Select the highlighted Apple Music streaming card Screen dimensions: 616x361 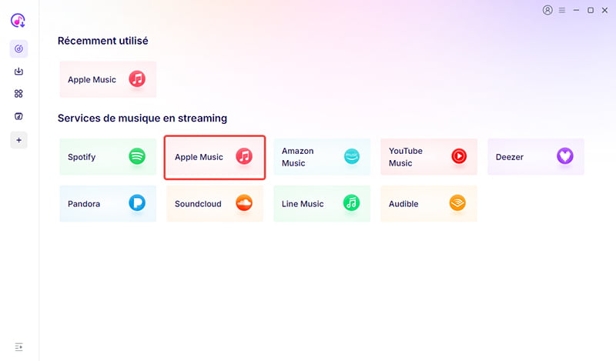[x=215, y=157]
